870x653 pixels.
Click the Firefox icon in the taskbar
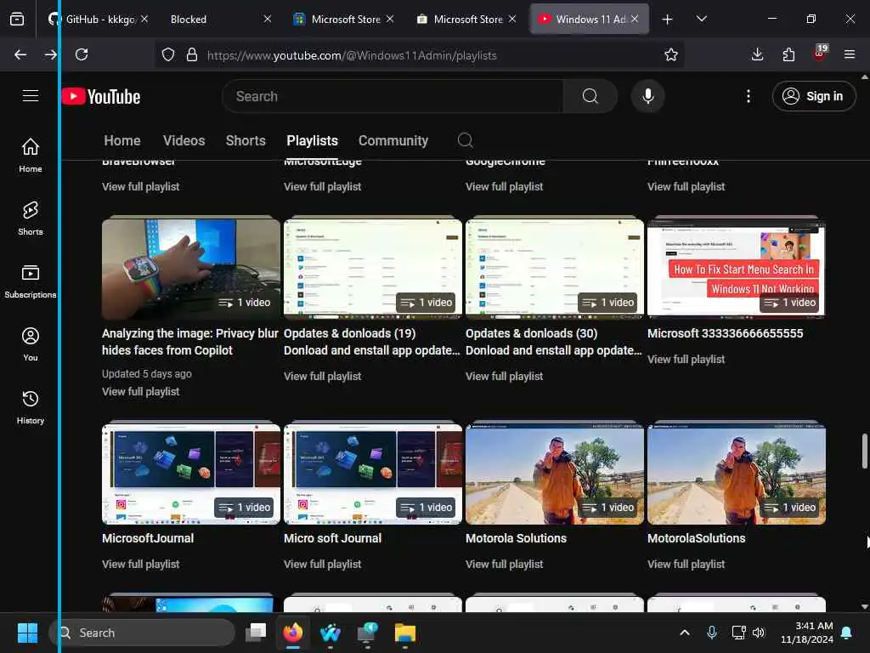pos(293,633)
